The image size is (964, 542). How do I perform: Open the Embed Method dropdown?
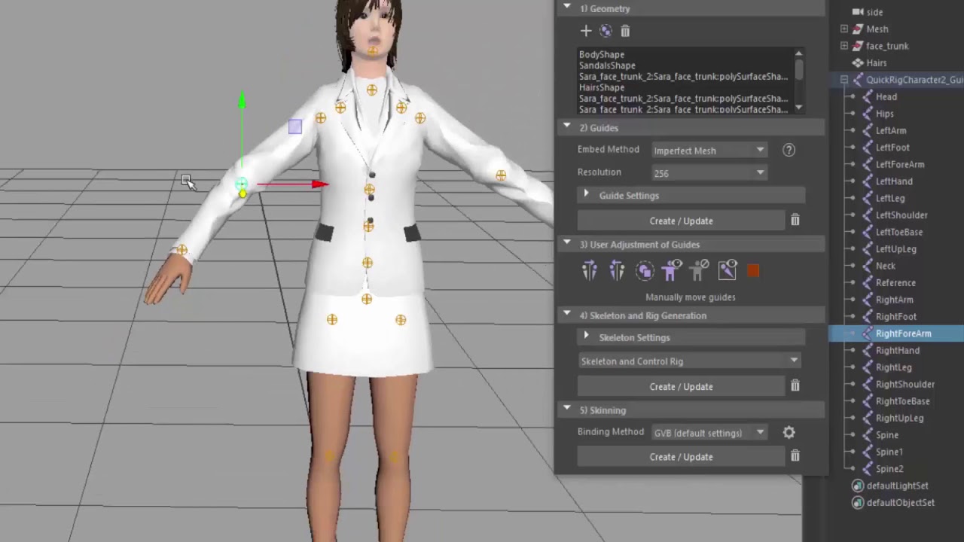coord(709,151)
